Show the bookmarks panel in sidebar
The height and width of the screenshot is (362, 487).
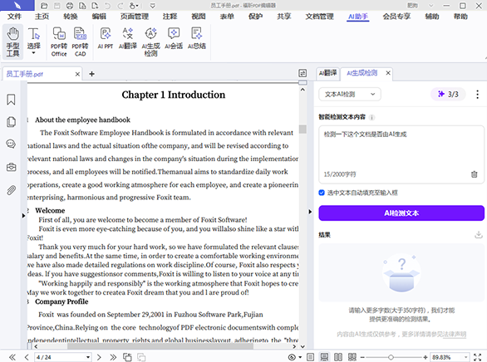click(x=11, y=100)
